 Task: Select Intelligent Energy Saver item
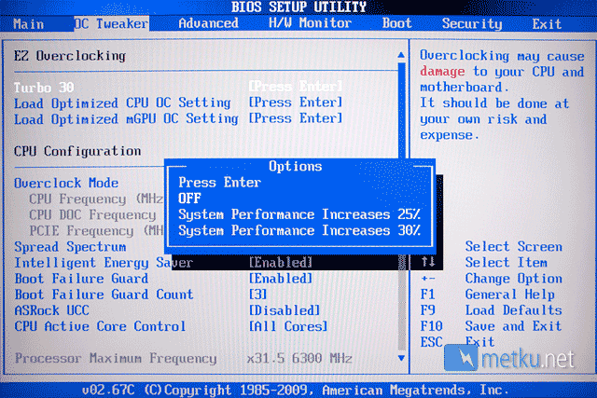tap(104, 263)
